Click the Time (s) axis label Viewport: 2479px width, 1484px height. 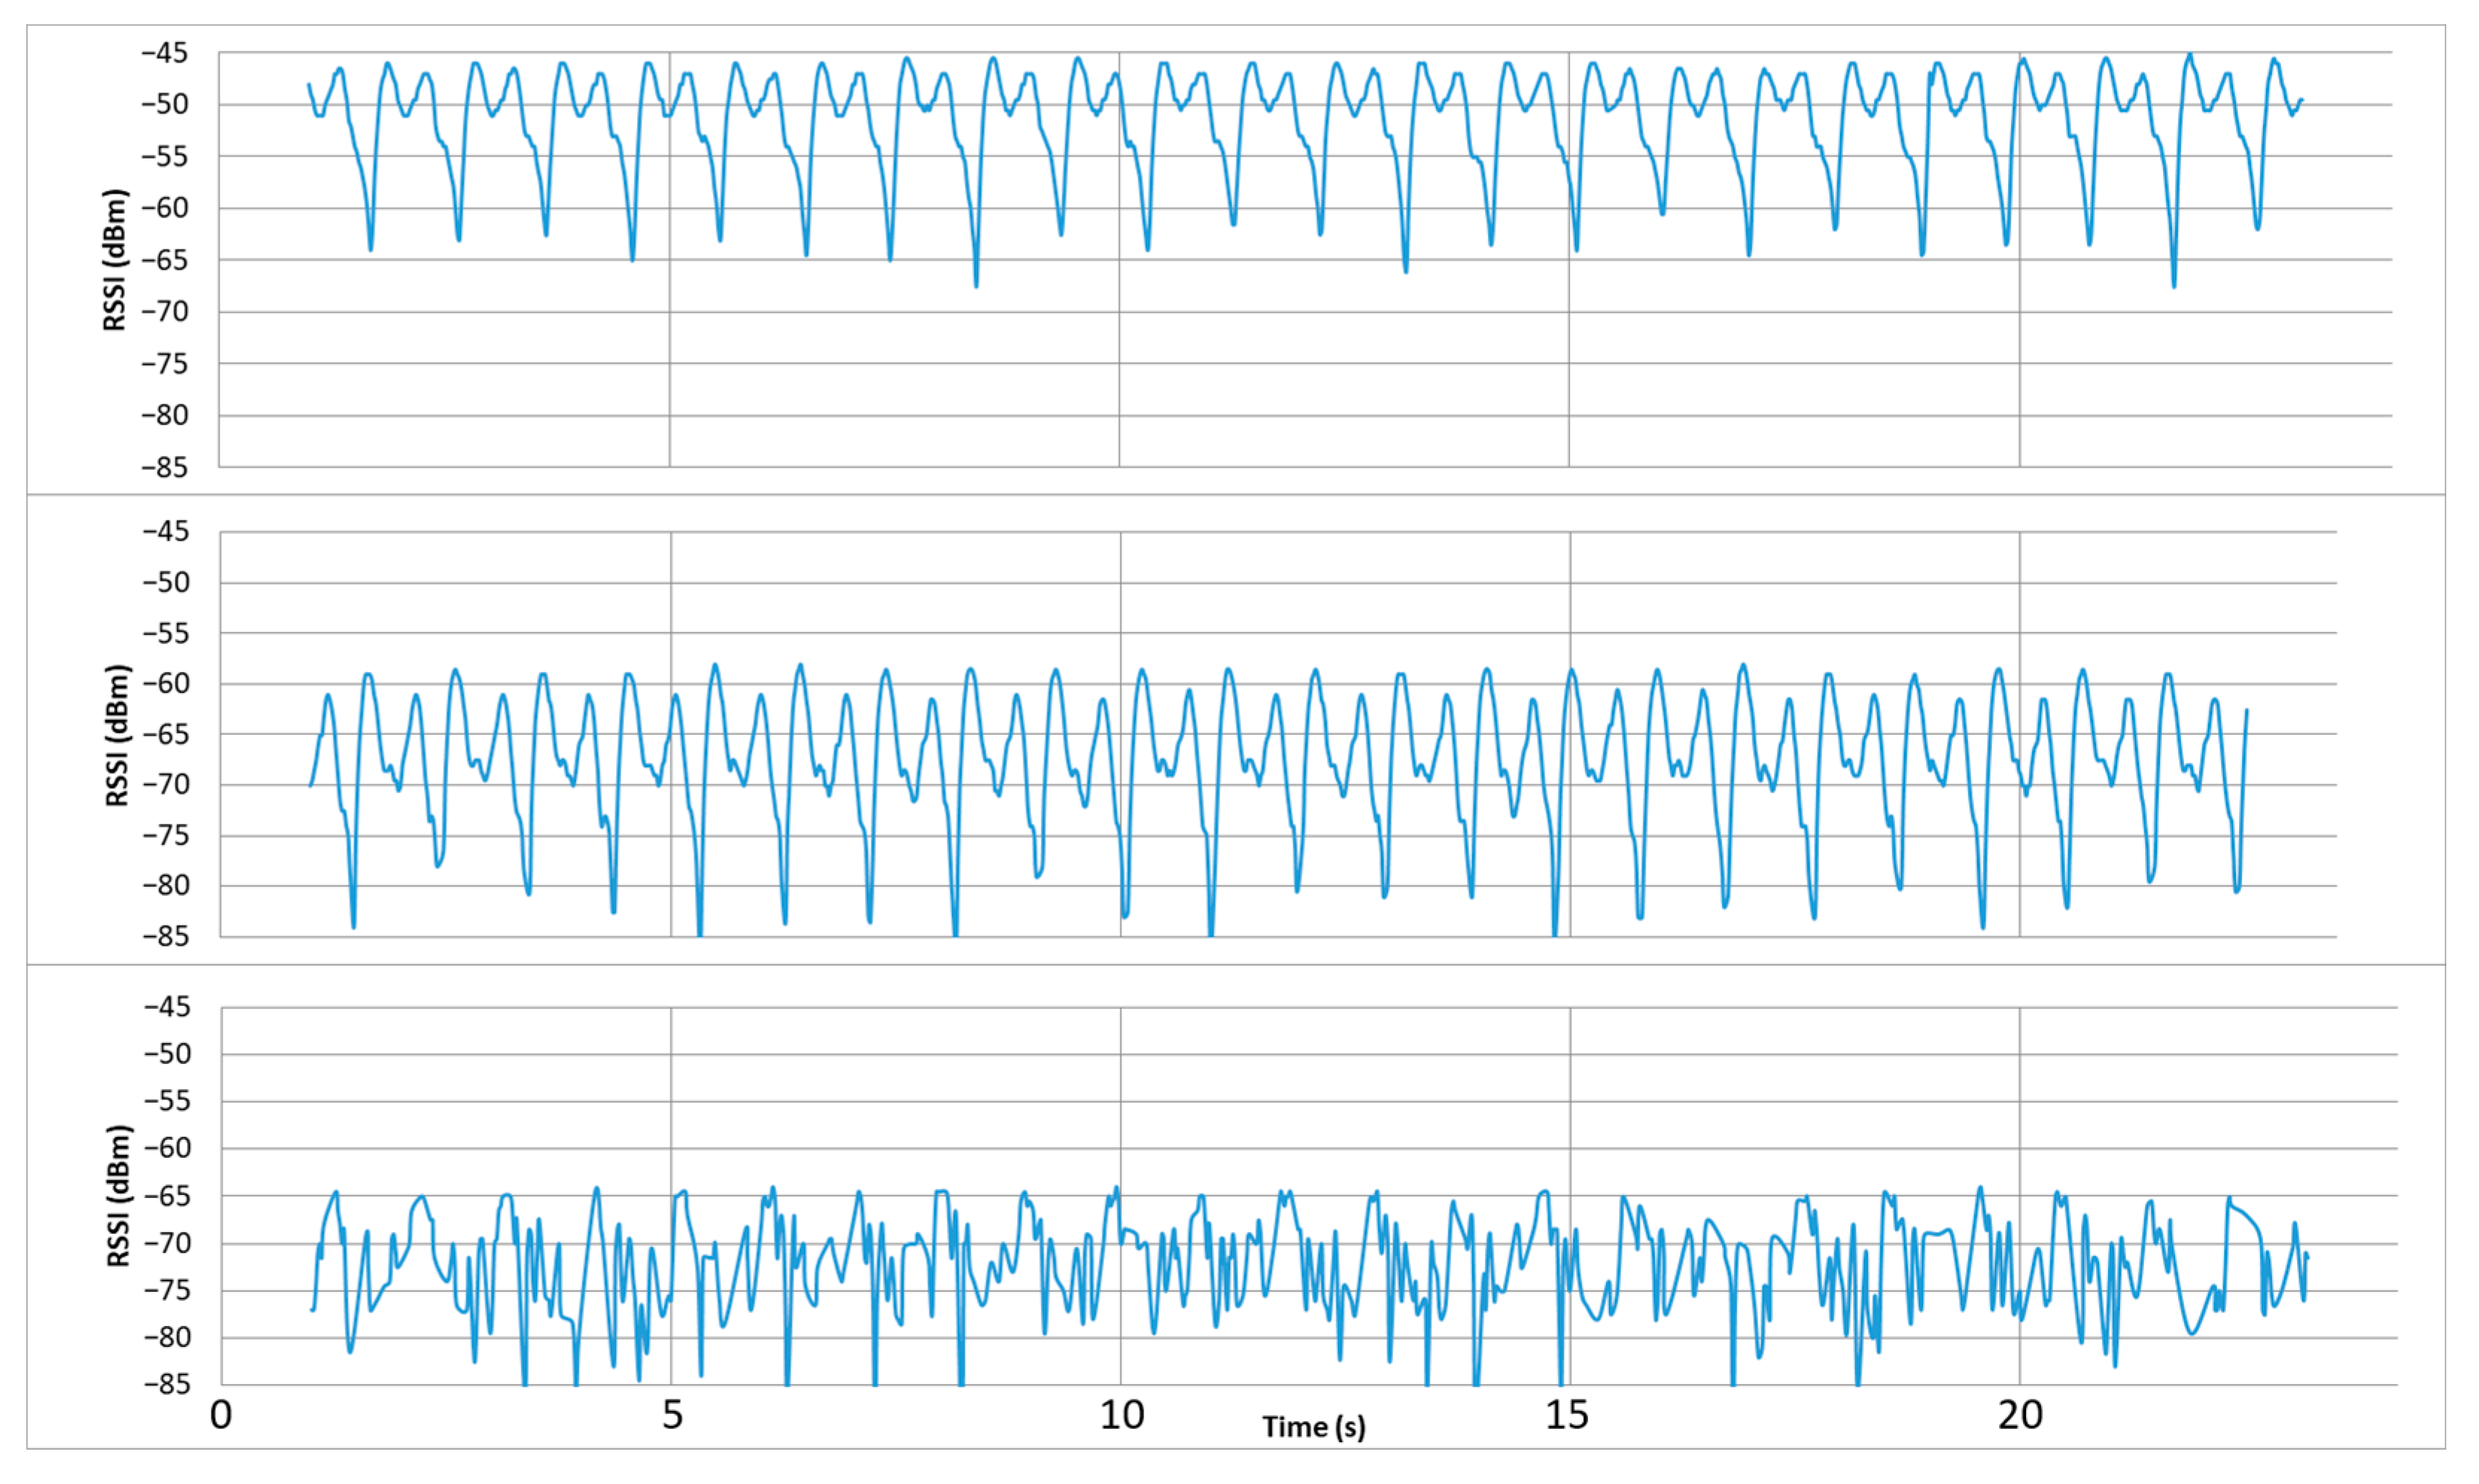click(x=1312, y=1427)
